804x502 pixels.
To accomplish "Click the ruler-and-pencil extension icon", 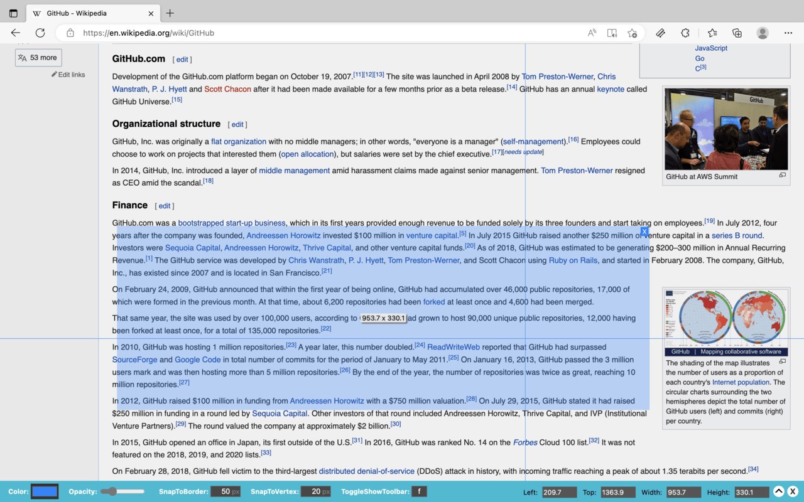I will click(660, 33).
